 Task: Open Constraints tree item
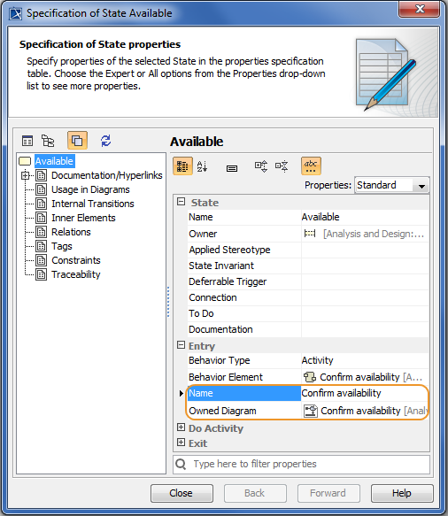76,260
